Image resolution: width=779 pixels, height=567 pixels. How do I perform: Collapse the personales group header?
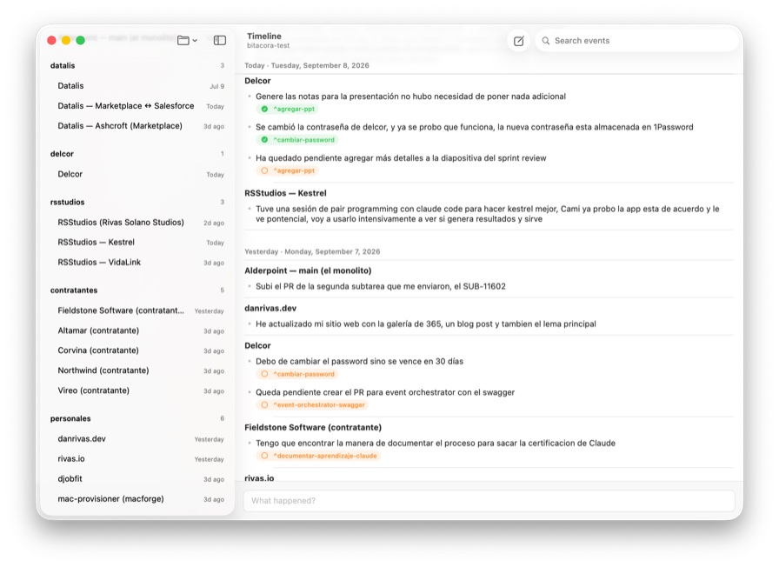(x=70, y=418)
